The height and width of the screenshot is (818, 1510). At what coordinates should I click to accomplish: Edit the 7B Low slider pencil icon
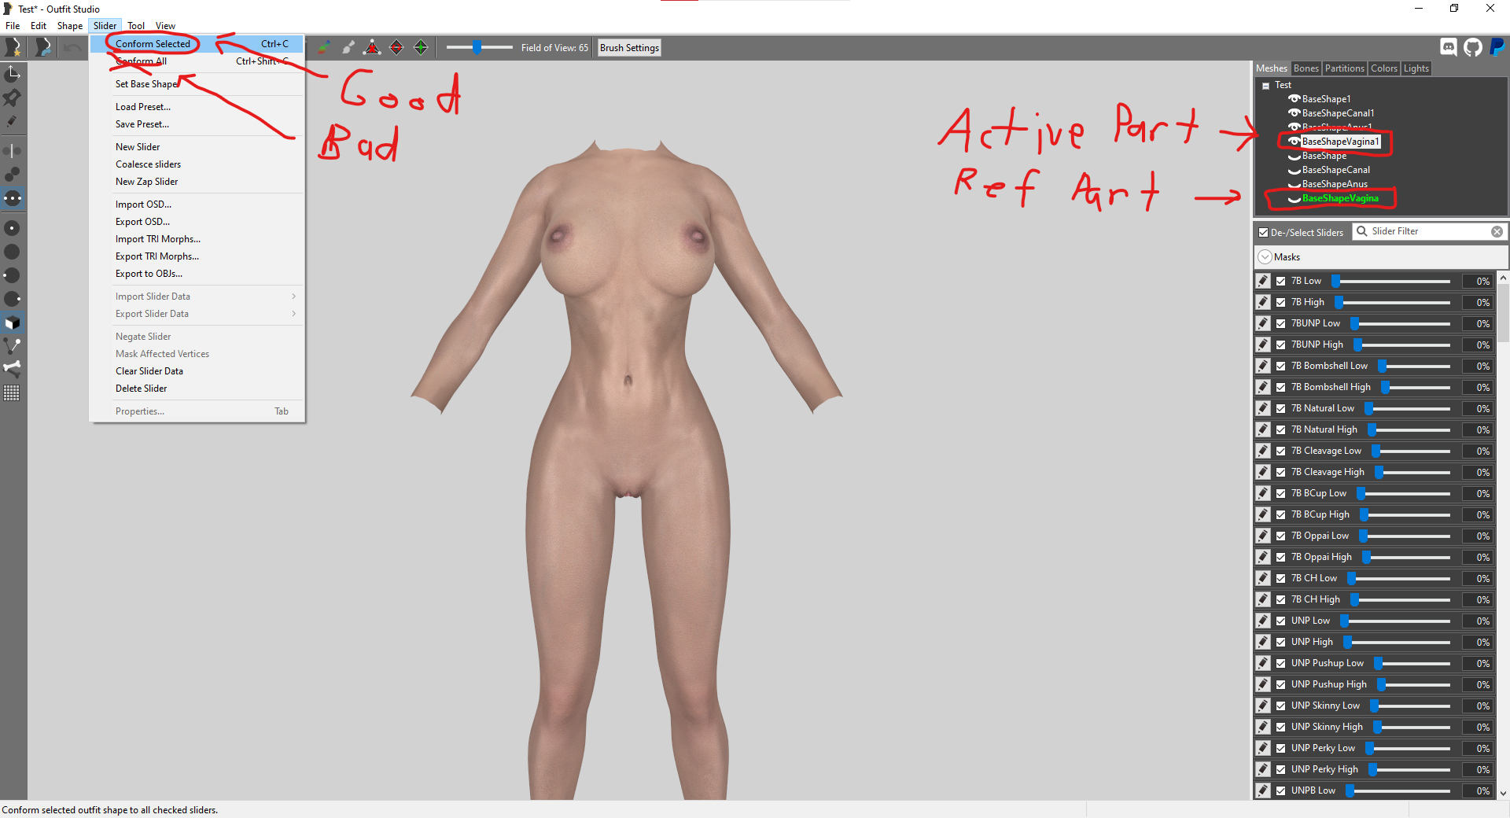[1263, 281]
